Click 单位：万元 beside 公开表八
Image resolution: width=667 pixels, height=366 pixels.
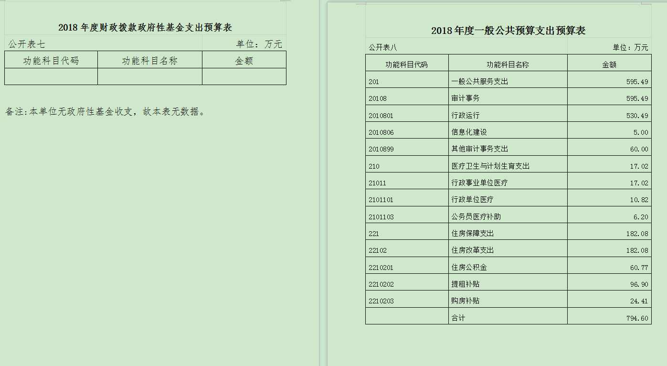(x=631, y=47)
